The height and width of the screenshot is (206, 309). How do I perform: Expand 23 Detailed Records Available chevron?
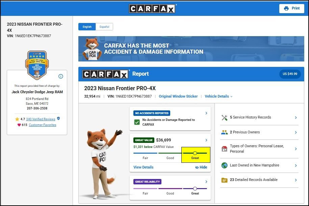[x=296, y=180]
